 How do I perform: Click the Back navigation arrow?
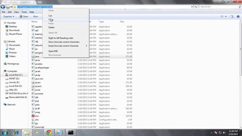click(x=3, y=7)
